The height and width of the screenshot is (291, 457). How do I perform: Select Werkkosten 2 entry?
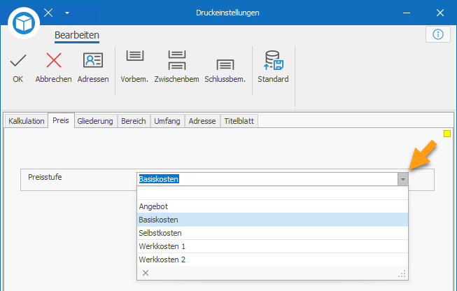pos(272,260)
